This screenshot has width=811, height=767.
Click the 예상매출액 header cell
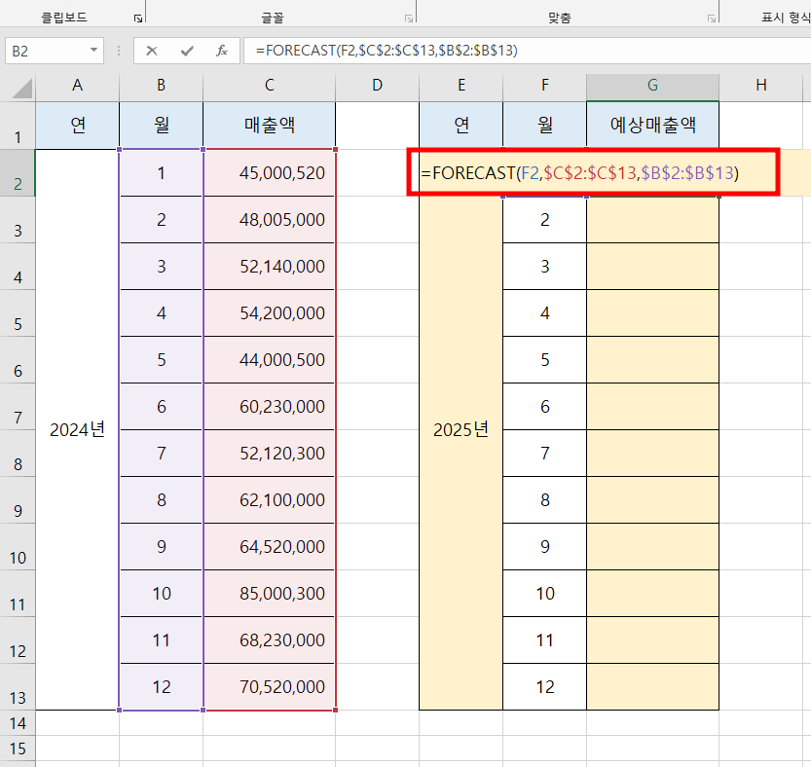pyautogui.click(x=652, y=126)
